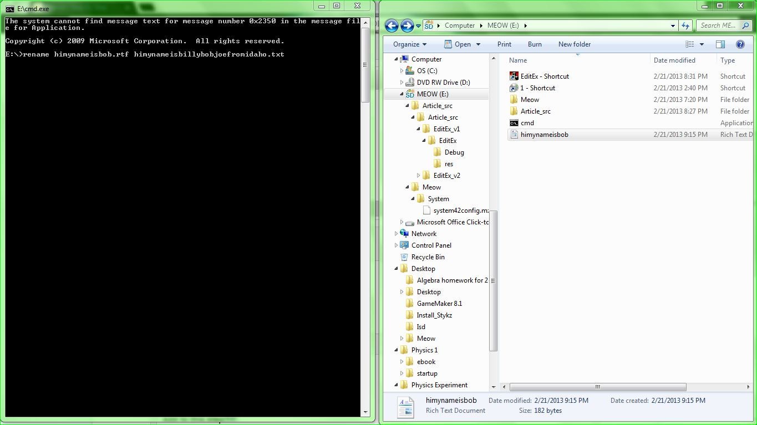Viewport: 757px width, 425px height.
Task: Expand the Network node
Action: pyautogui.click(x=396, y=233)
